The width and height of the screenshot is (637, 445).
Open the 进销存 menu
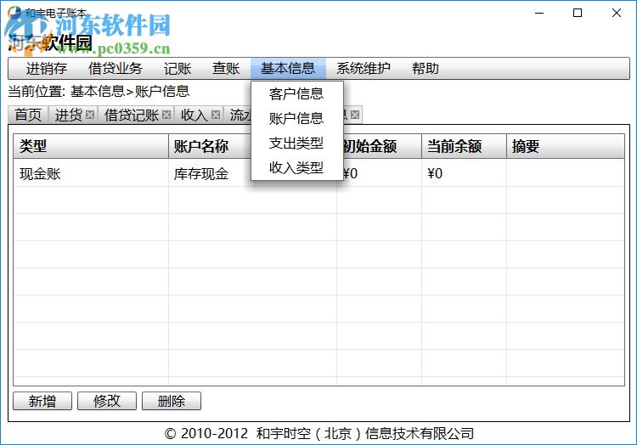pyautogui.click(x=47, y=68)
